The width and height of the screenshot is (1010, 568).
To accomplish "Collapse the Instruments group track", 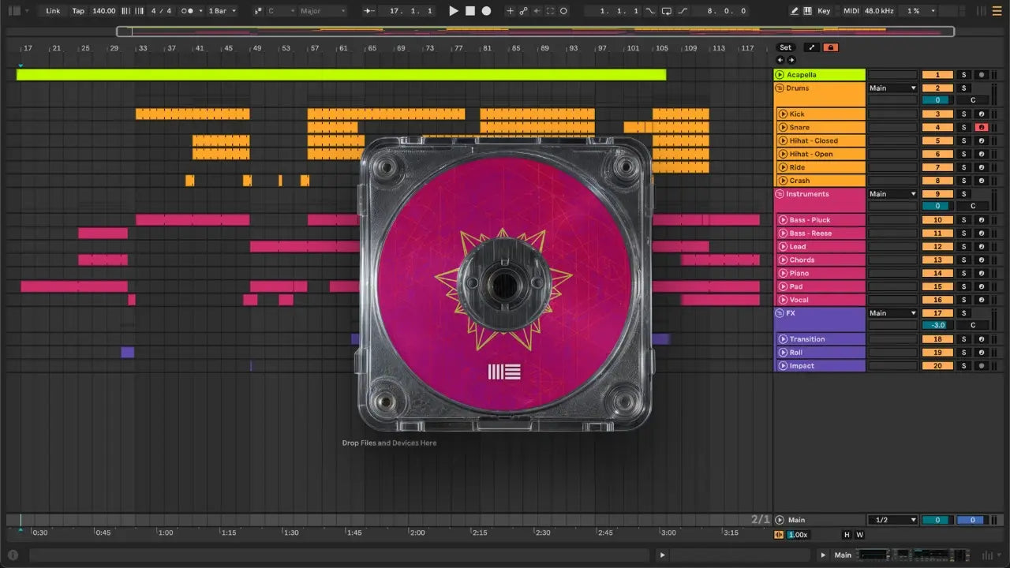I will (780, 194).
